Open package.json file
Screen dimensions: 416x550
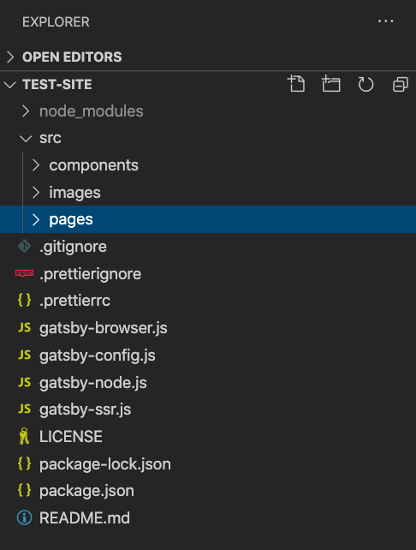[86, 492]
